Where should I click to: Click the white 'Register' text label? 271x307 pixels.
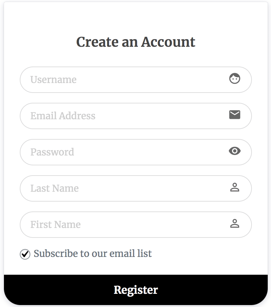pyautogui.click(x=136, y=290)
